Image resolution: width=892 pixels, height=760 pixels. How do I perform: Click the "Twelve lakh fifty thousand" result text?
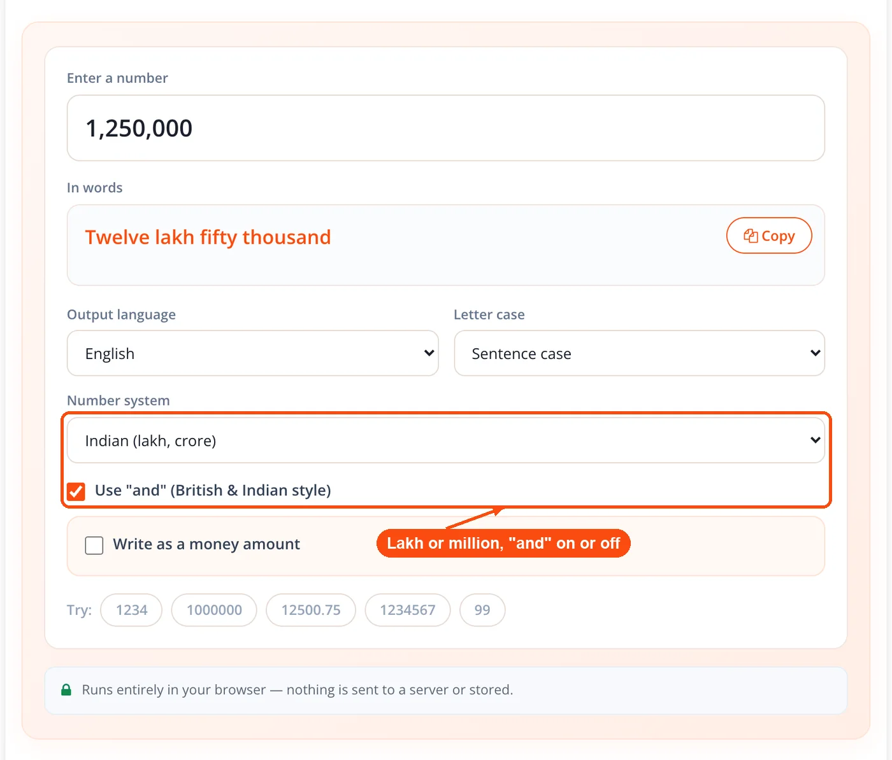(208, 237)
